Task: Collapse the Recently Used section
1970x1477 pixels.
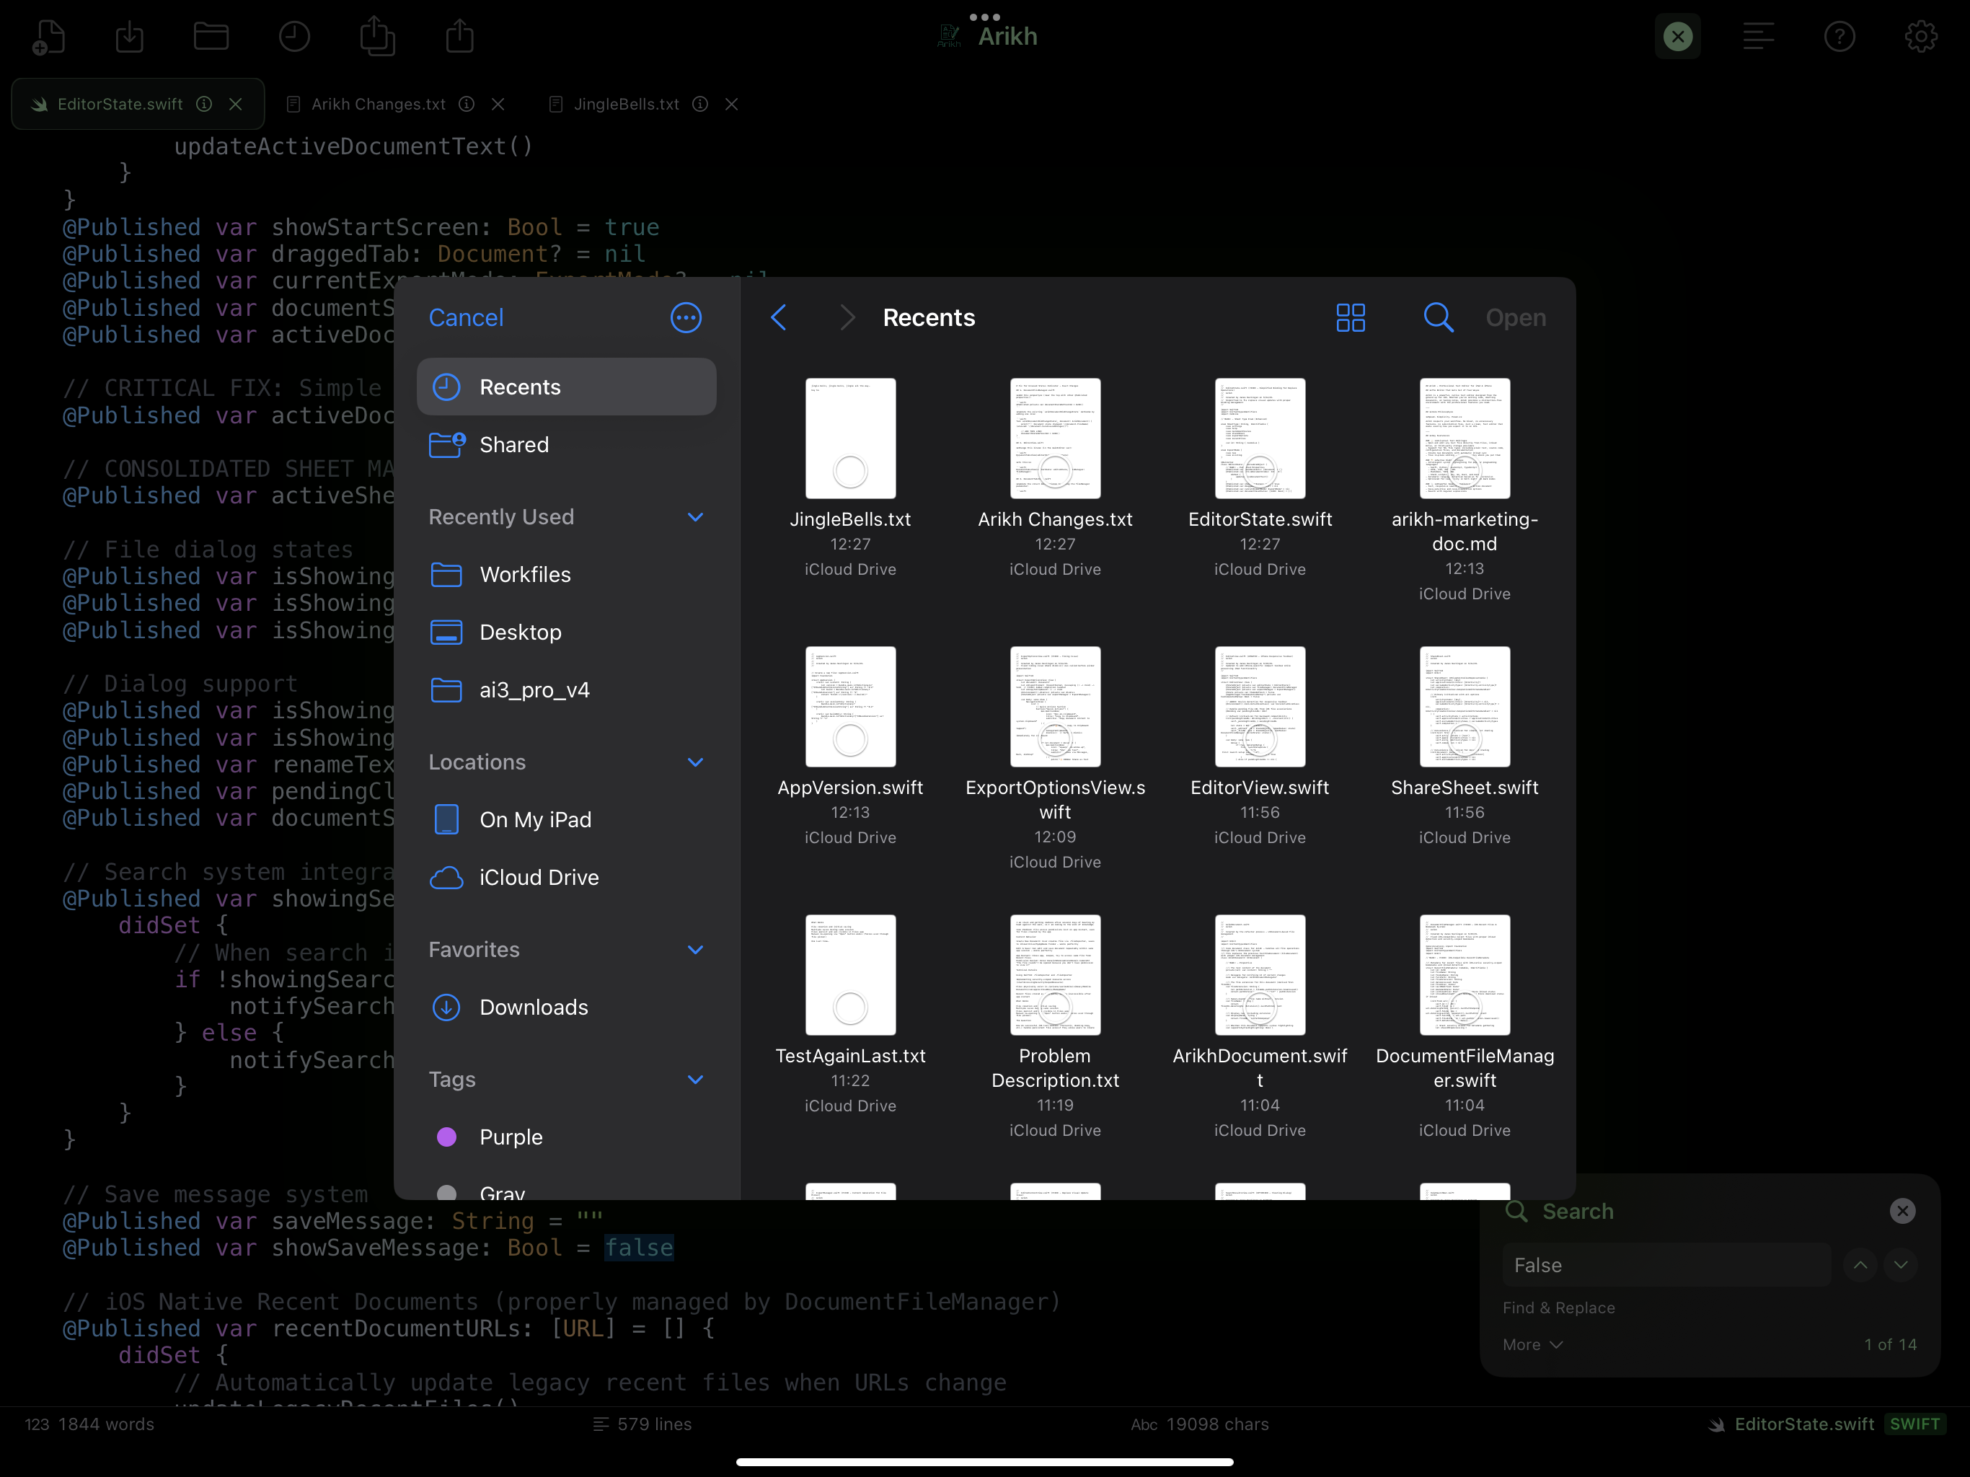Action: coord(696,518)
